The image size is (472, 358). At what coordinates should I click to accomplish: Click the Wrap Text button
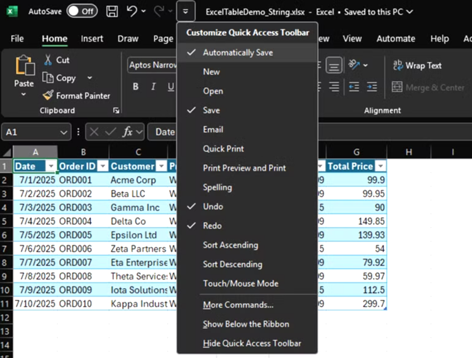point(417,65)
